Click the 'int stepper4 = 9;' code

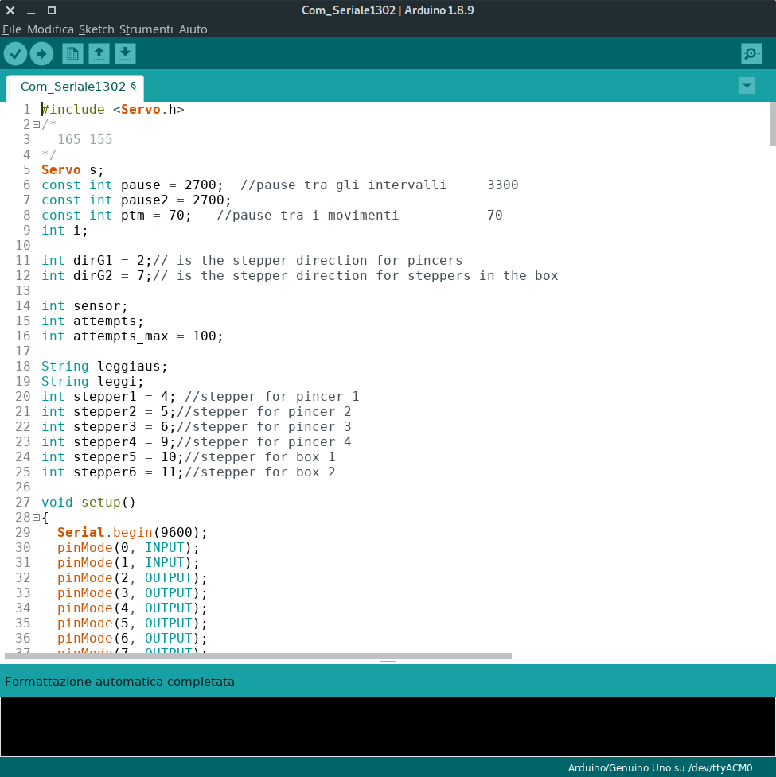(108, 442)
